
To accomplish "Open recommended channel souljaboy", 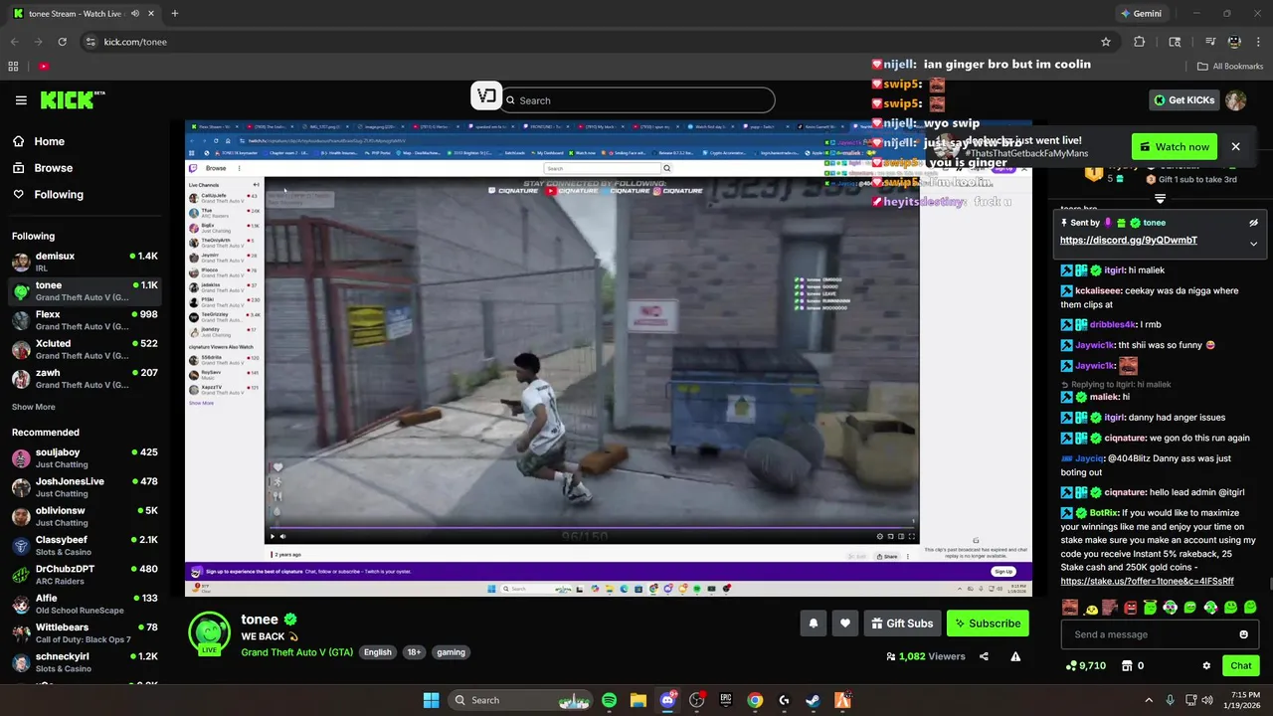I will pyautogui.click(x=84, y=458).
